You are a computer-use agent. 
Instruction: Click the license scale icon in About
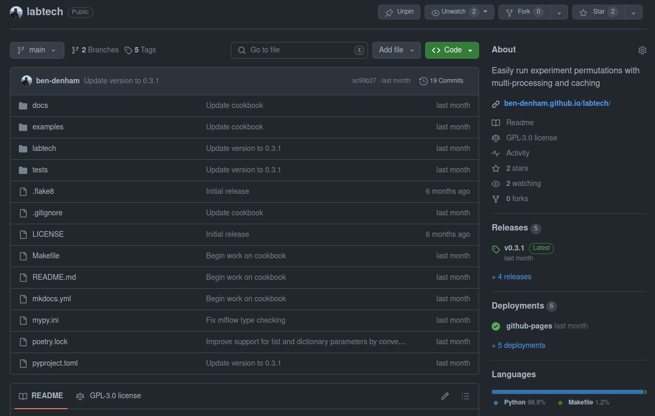[x=496, y=138]
